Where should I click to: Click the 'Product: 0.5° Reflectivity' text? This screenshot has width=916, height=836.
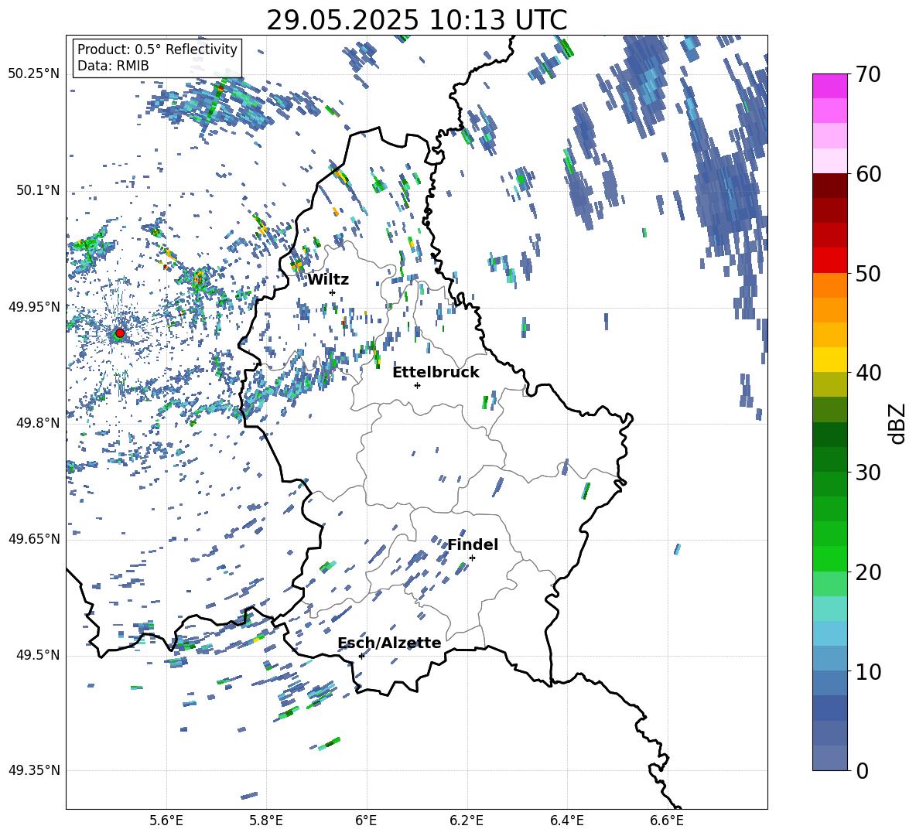[x=157, y=49]
